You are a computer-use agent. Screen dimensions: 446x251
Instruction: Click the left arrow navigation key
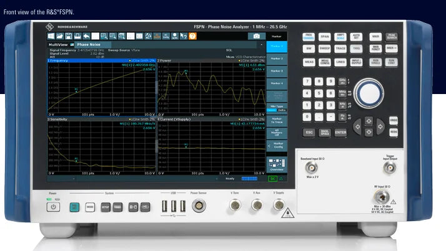click(x=357, y=126)
